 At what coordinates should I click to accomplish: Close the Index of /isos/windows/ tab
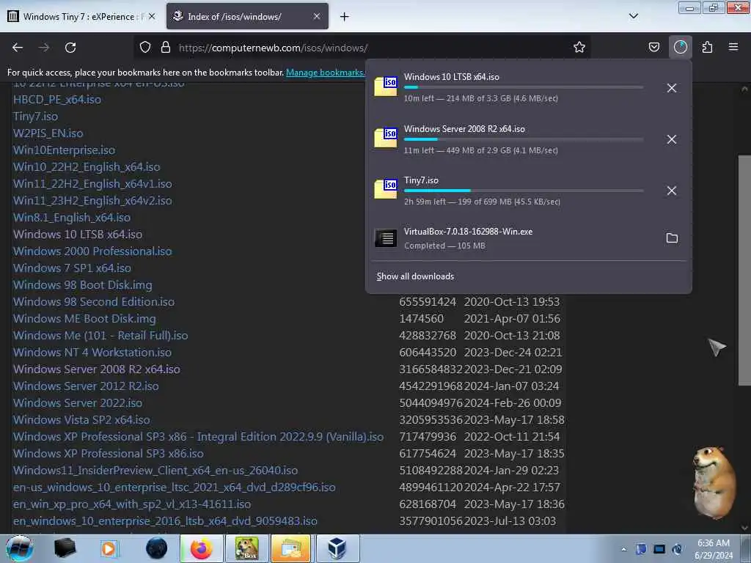click(317, 16)
